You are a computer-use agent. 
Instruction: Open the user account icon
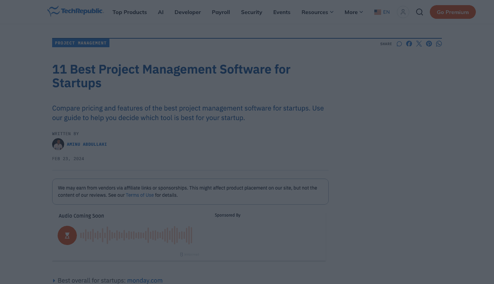(403, 12)
